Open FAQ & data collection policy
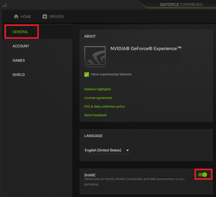This screenshot has height=197, width=216. click(104, 106)
